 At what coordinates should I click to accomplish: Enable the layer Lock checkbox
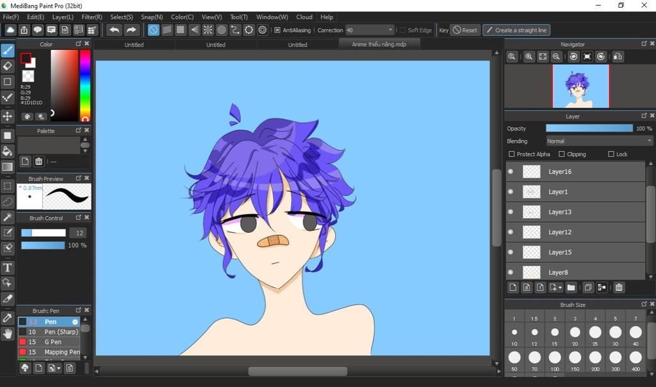click(611, 154)
